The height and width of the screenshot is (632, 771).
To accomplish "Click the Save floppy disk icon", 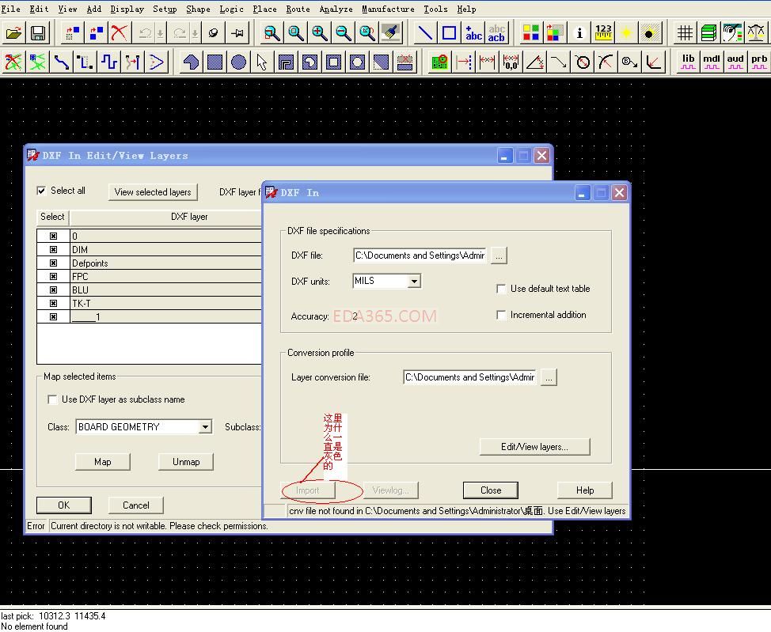I will pos(38,33).
